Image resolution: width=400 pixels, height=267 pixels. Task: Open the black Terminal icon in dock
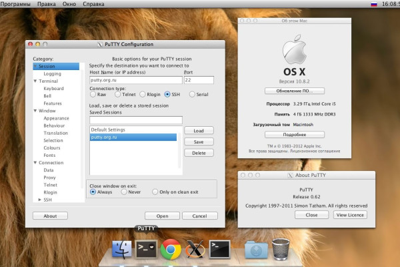tap(219, 249)
